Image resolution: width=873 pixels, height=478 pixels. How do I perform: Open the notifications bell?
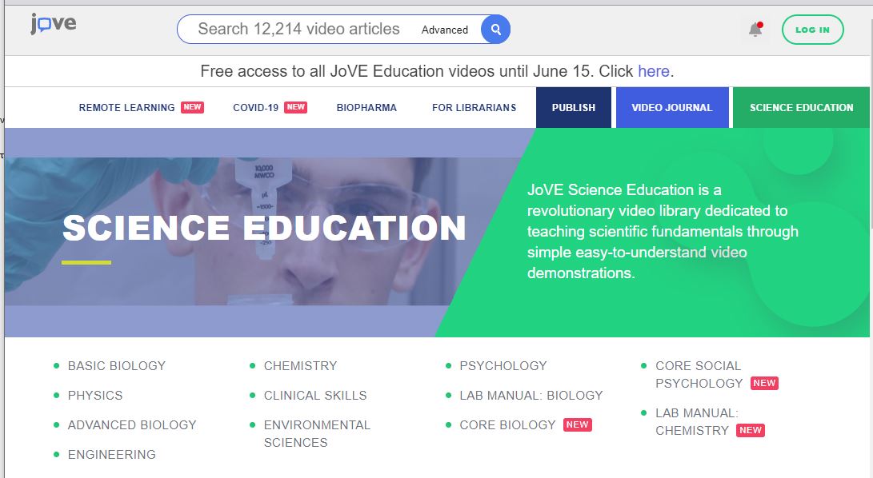[755, 30]
